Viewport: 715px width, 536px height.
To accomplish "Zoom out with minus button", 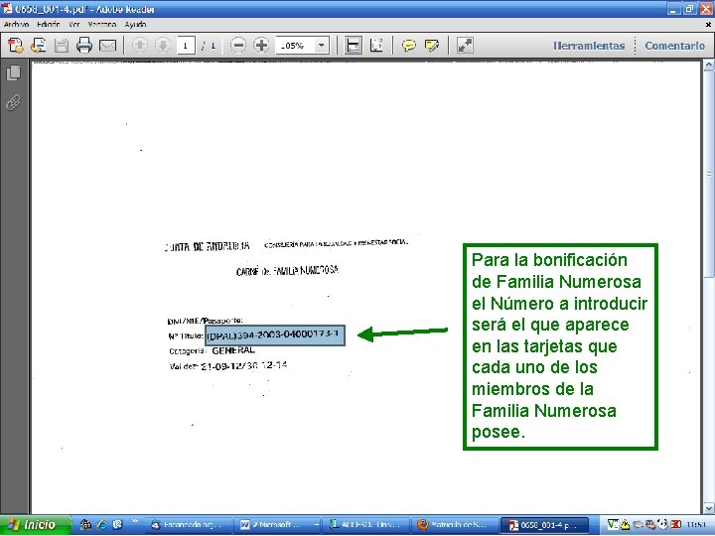I will [238, 45].
